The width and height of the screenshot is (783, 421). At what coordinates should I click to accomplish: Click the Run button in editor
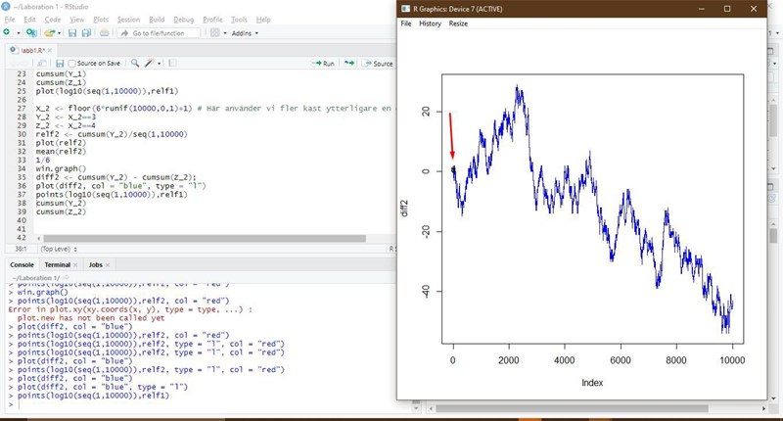323,63
